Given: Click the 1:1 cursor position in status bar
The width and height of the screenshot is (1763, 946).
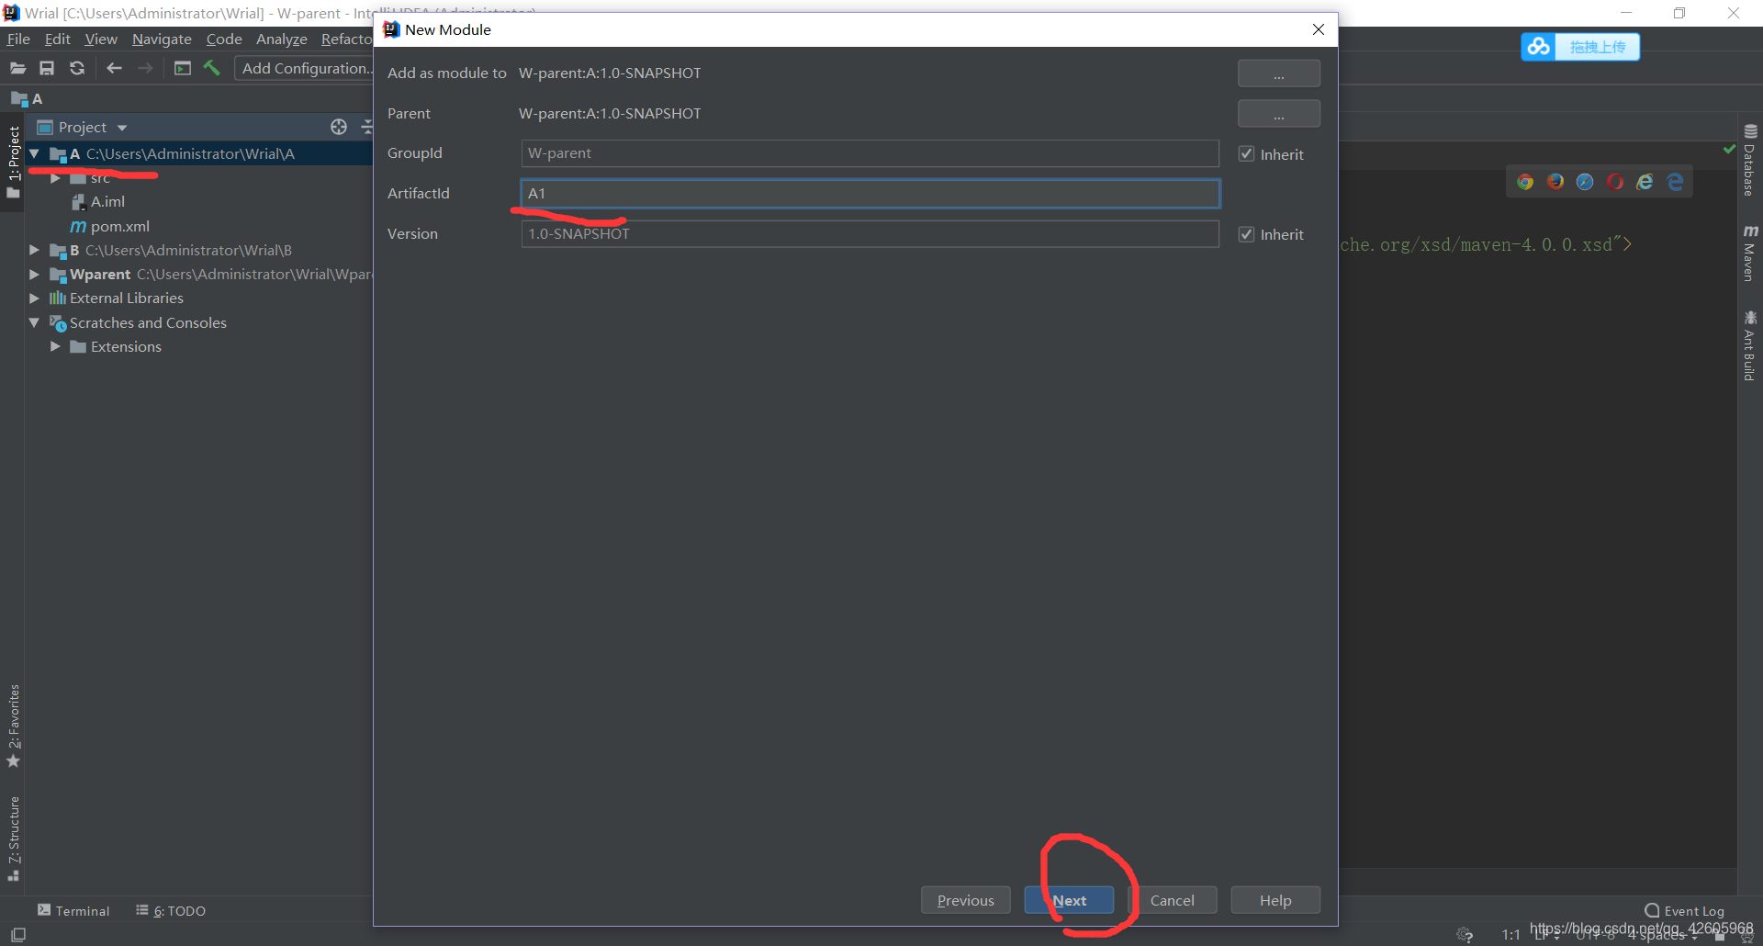Looking at the screenshot, I should (1510, 934).
